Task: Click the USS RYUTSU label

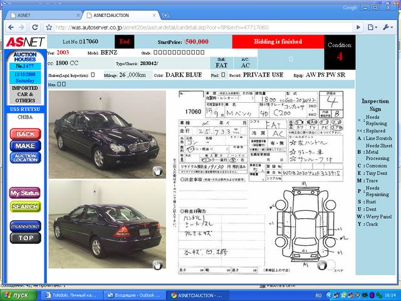Action: point(25,109)
